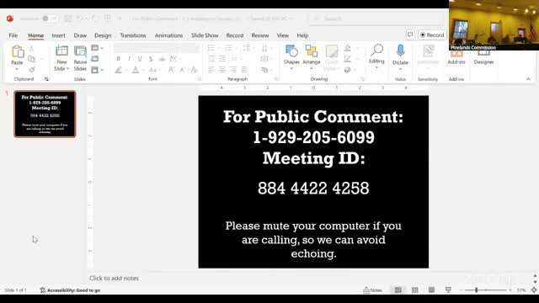The width and height of the screenshot is (539, 303).
Task: Click the PowerPoint app logo icon
Action: click(10, 19)
